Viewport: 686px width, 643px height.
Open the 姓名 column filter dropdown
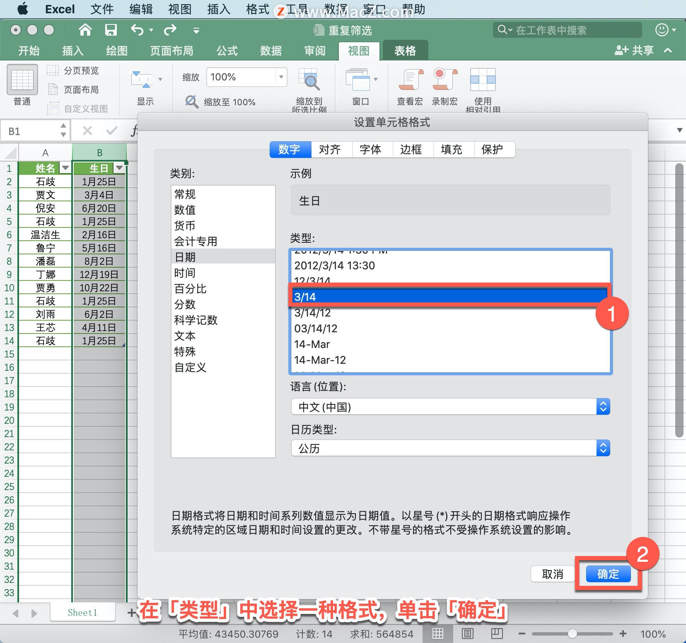(65, 168)
